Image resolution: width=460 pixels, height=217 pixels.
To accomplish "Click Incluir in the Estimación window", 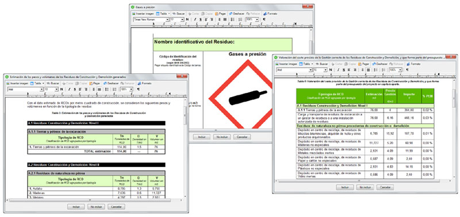I will pyautogui.click(x=76, y=207).
